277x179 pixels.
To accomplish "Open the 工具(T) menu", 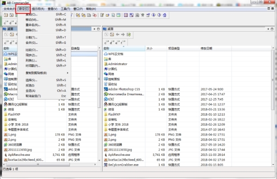I will tap(65, 9).
